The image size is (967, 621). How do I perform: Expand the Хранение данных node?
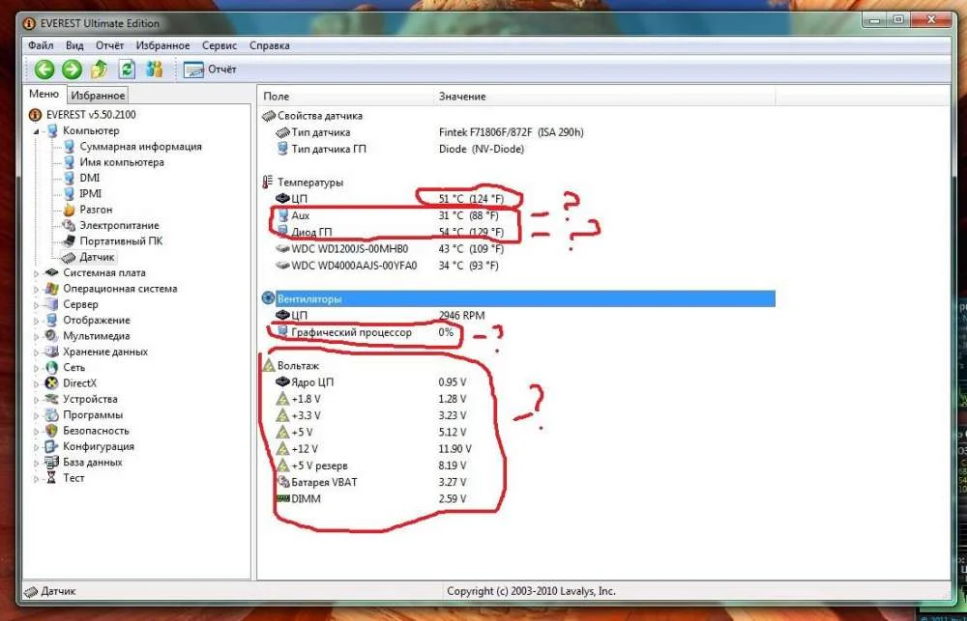pos(37,353)
